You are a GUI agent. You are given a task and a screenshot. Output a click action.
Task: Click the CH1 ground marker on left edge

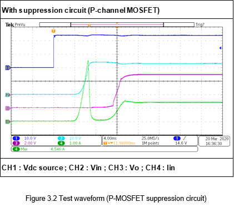pyautogui.click(x=8, y=68)
